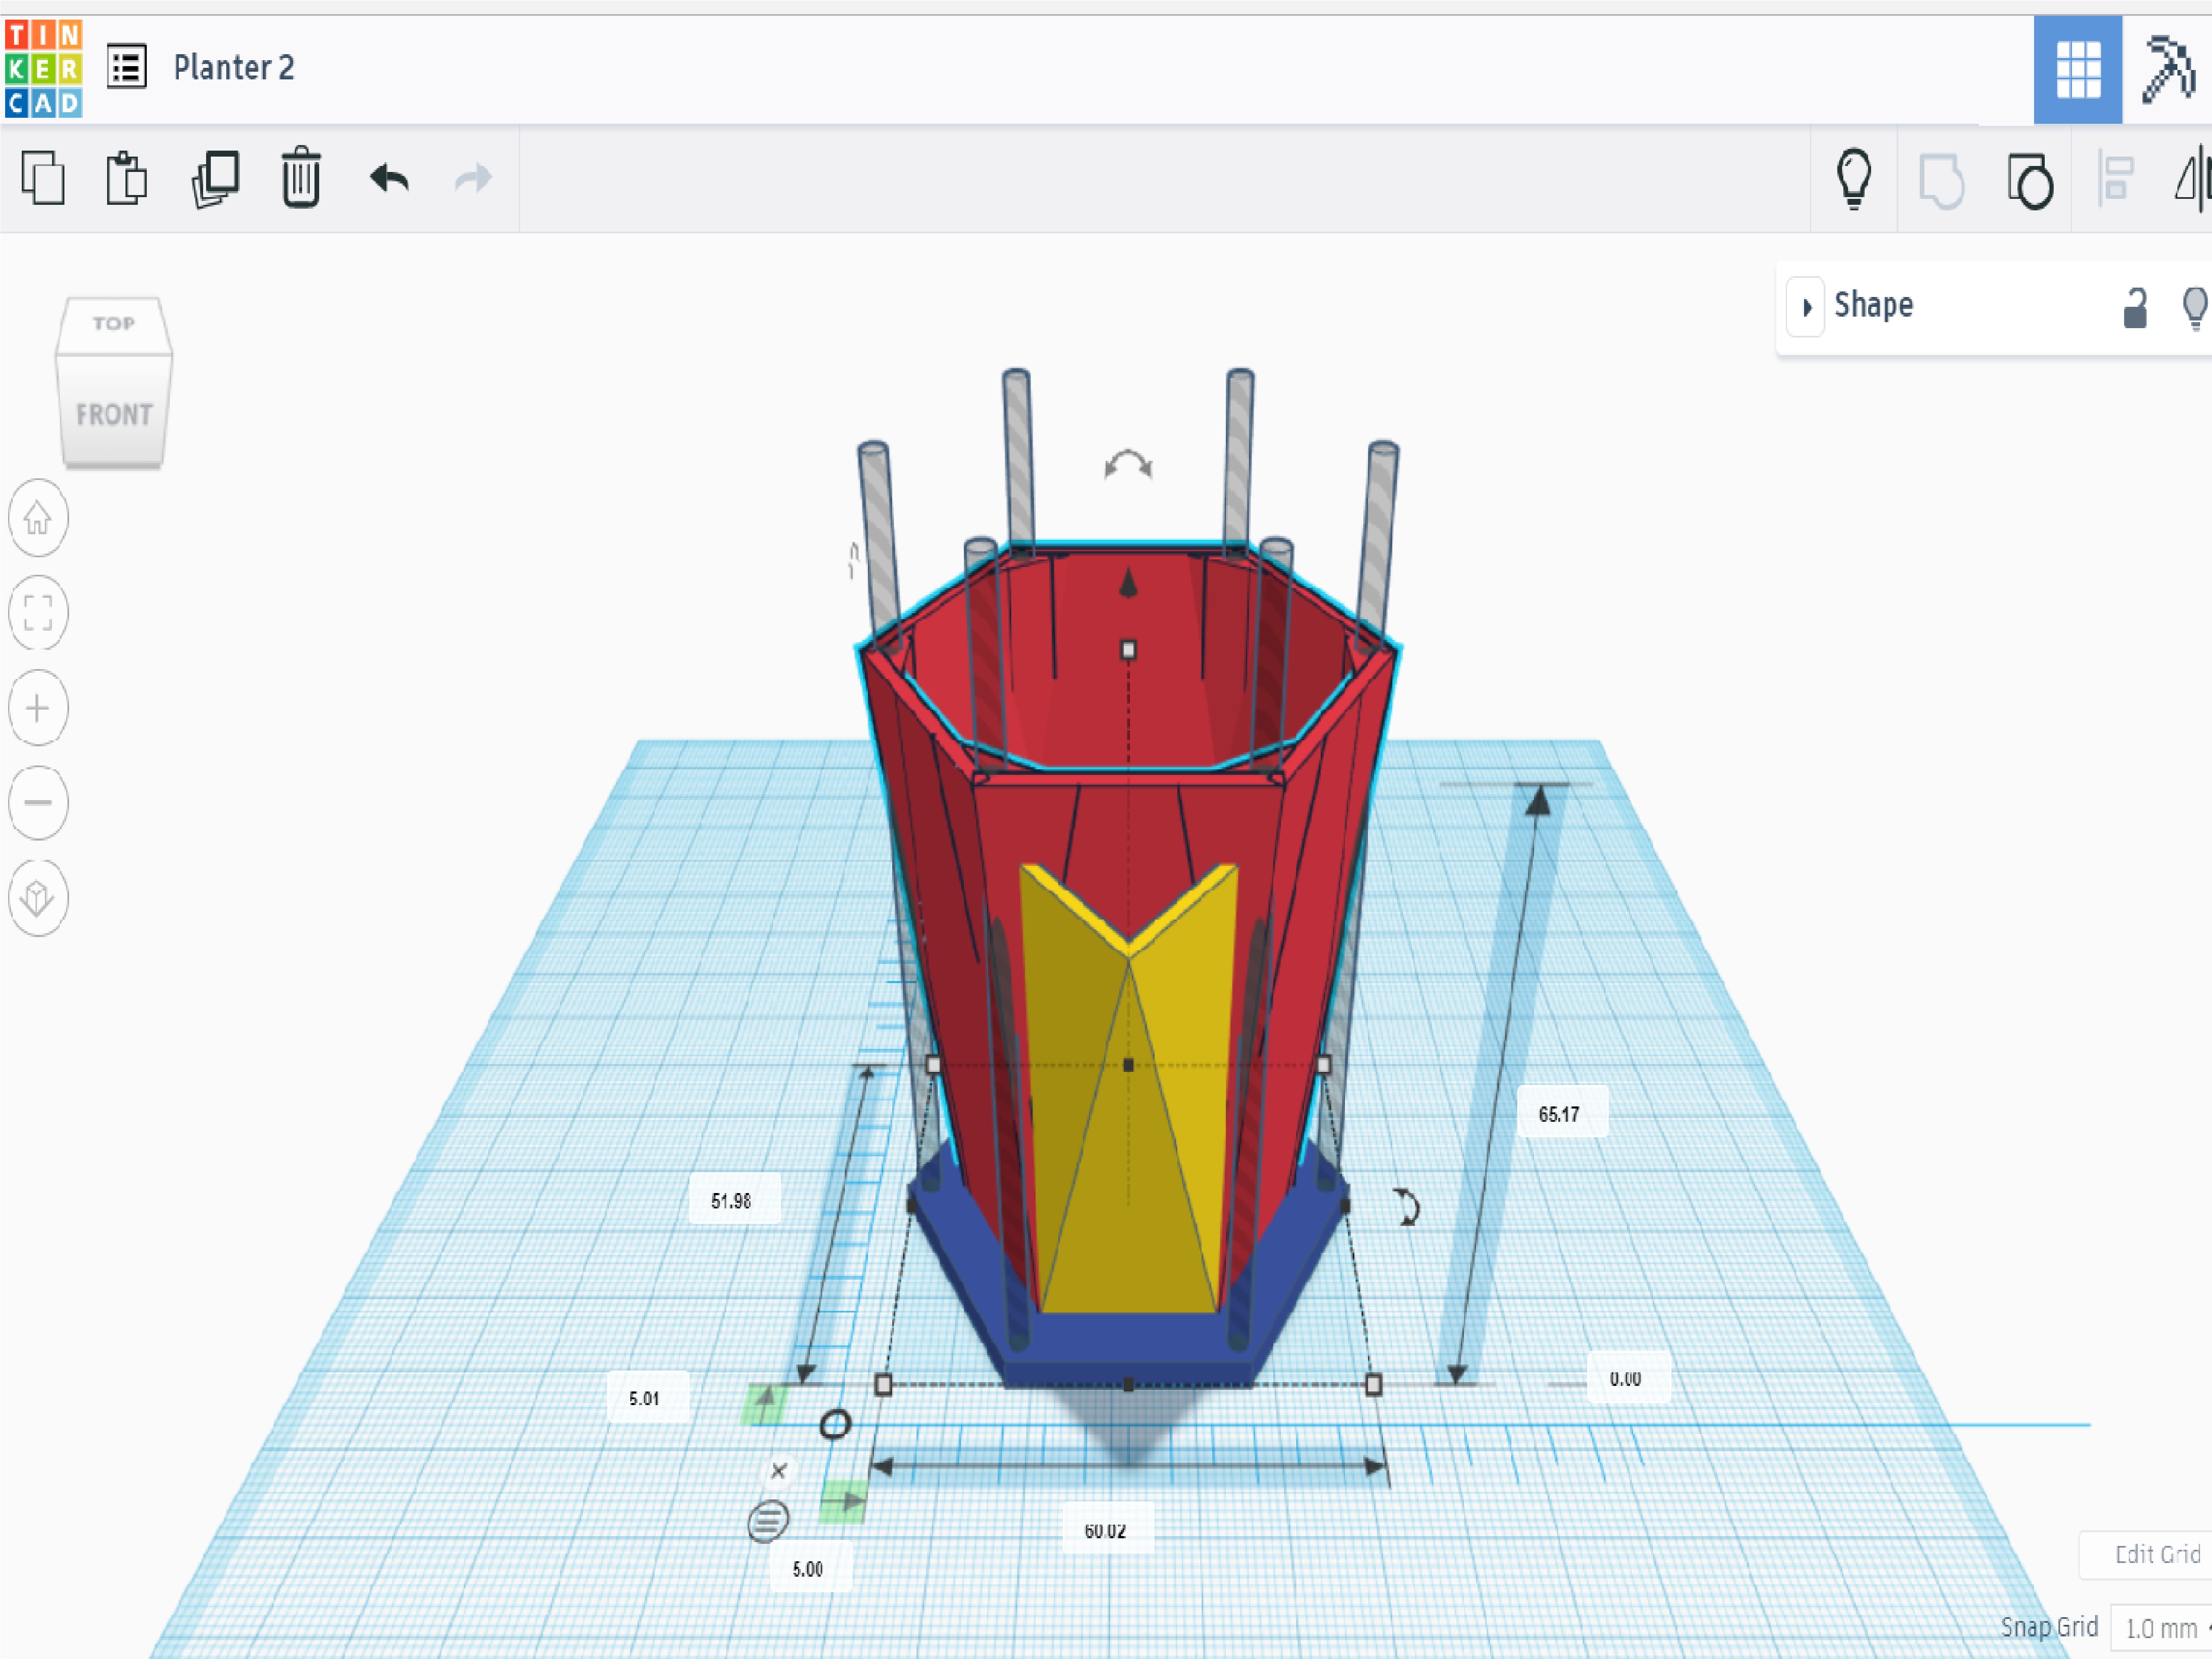Zoom in the viewport
2212x1659 pixels.
point(38,708)
